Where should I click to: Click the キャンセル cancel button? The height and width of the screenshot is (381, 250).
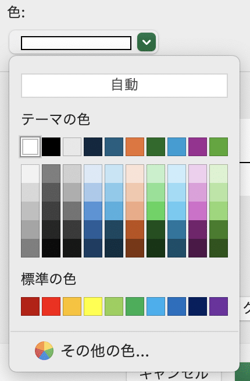click(x=174, y=375)
